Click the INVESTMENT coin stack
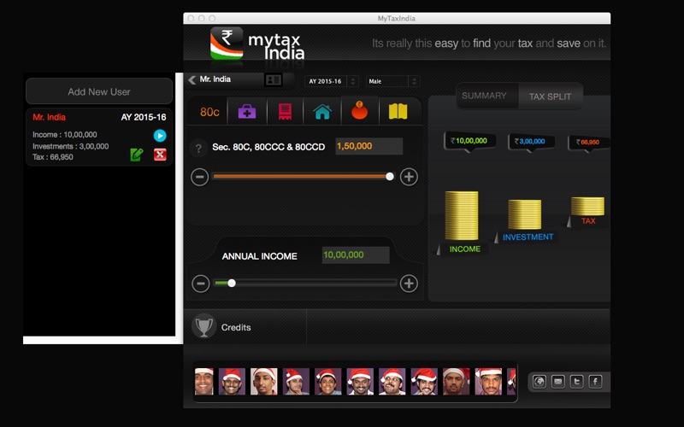 tap(524, 214)
